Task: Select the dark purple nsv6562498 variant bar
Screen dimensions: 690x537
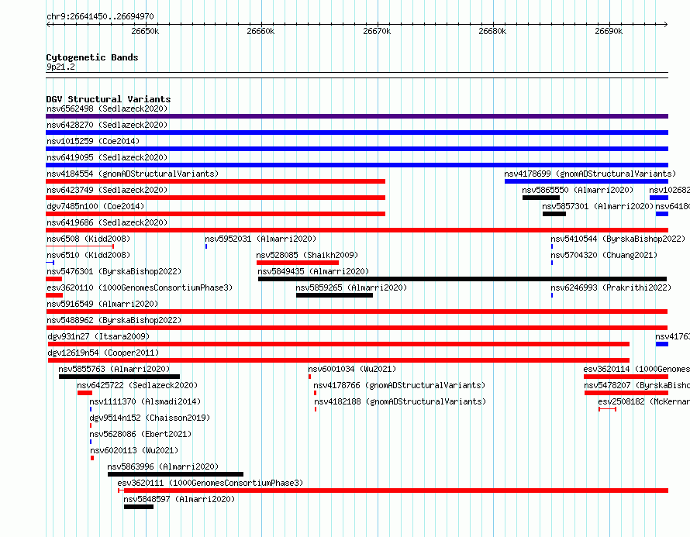Action: pos(357,116)
